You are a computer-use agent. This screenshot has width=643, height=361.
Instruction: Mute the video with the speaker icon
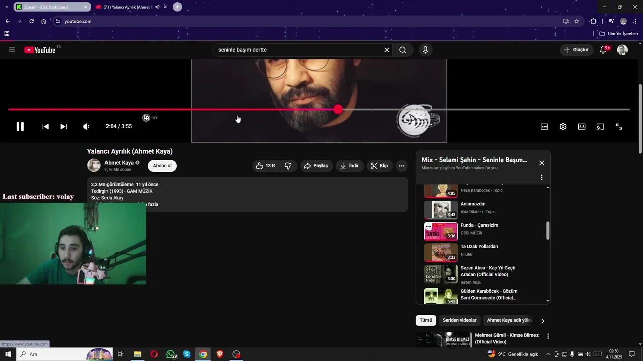tap(86, 127)
